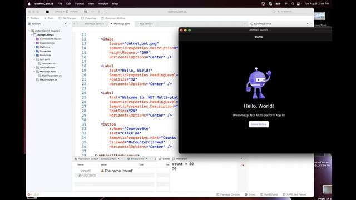Image resolution: width=356 pixels, height=200 pixels.
Task: Expand the Dependencies folder
Action: pos(34,43)
